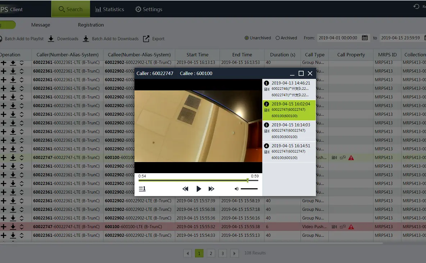Switch to the Statistics tab
Image resolution: width=426 pixels, height=263 pixels.
pos(109,9)
